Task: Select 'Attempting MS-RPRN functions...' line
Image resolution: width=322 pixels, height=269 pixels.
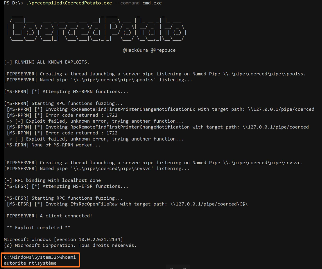Action: 66,92
